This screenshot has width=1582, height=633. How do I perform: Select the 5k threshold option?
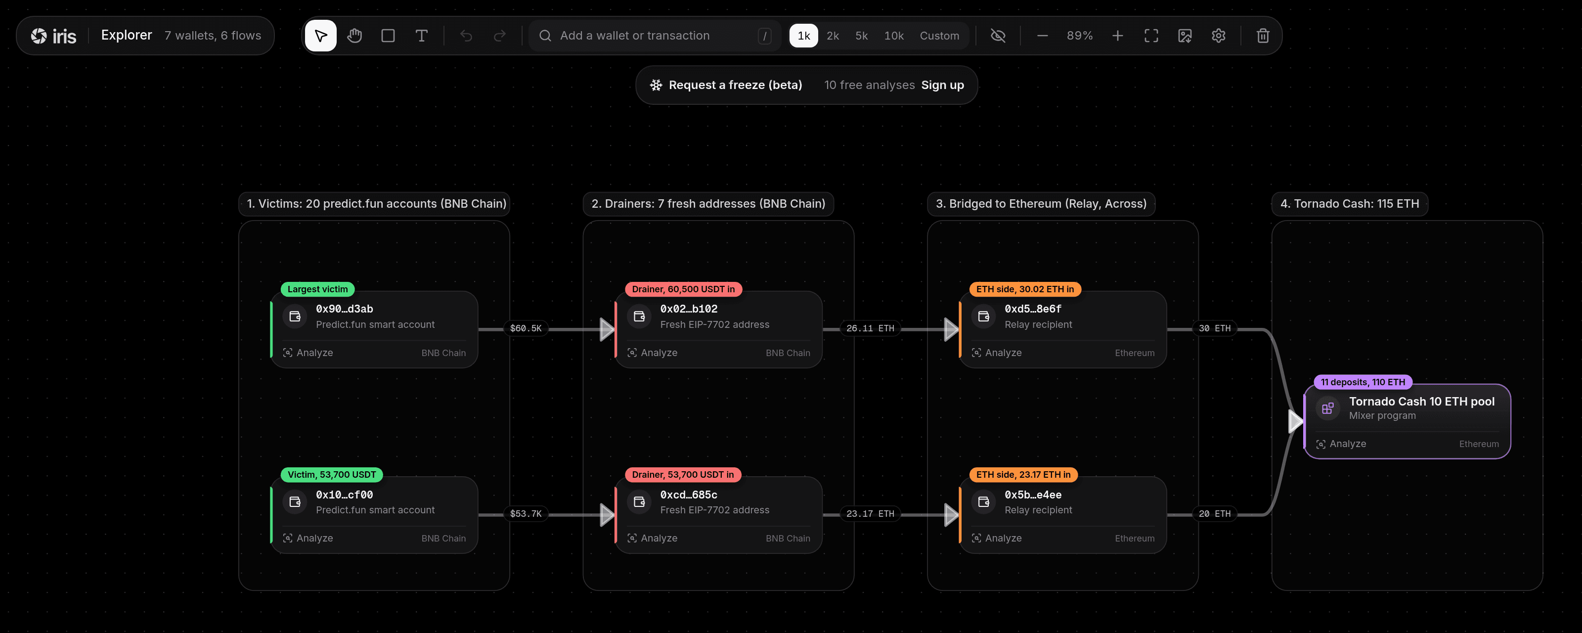(x=862, y=36)
